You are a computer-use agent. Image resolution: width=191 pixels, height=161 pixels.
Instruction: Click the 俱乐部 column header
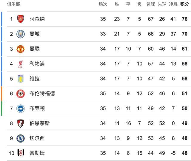pyautogui.click(x=13, y=4)
